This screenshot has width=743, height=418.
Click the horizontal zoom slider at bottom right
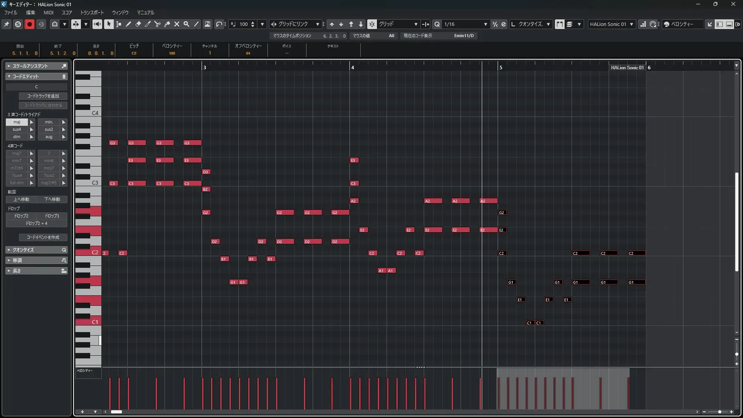pos(719,412)
